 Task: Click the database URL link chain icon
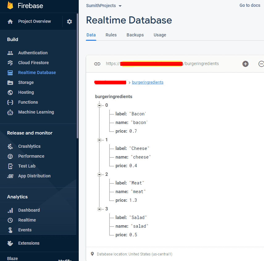coord(97,64)
